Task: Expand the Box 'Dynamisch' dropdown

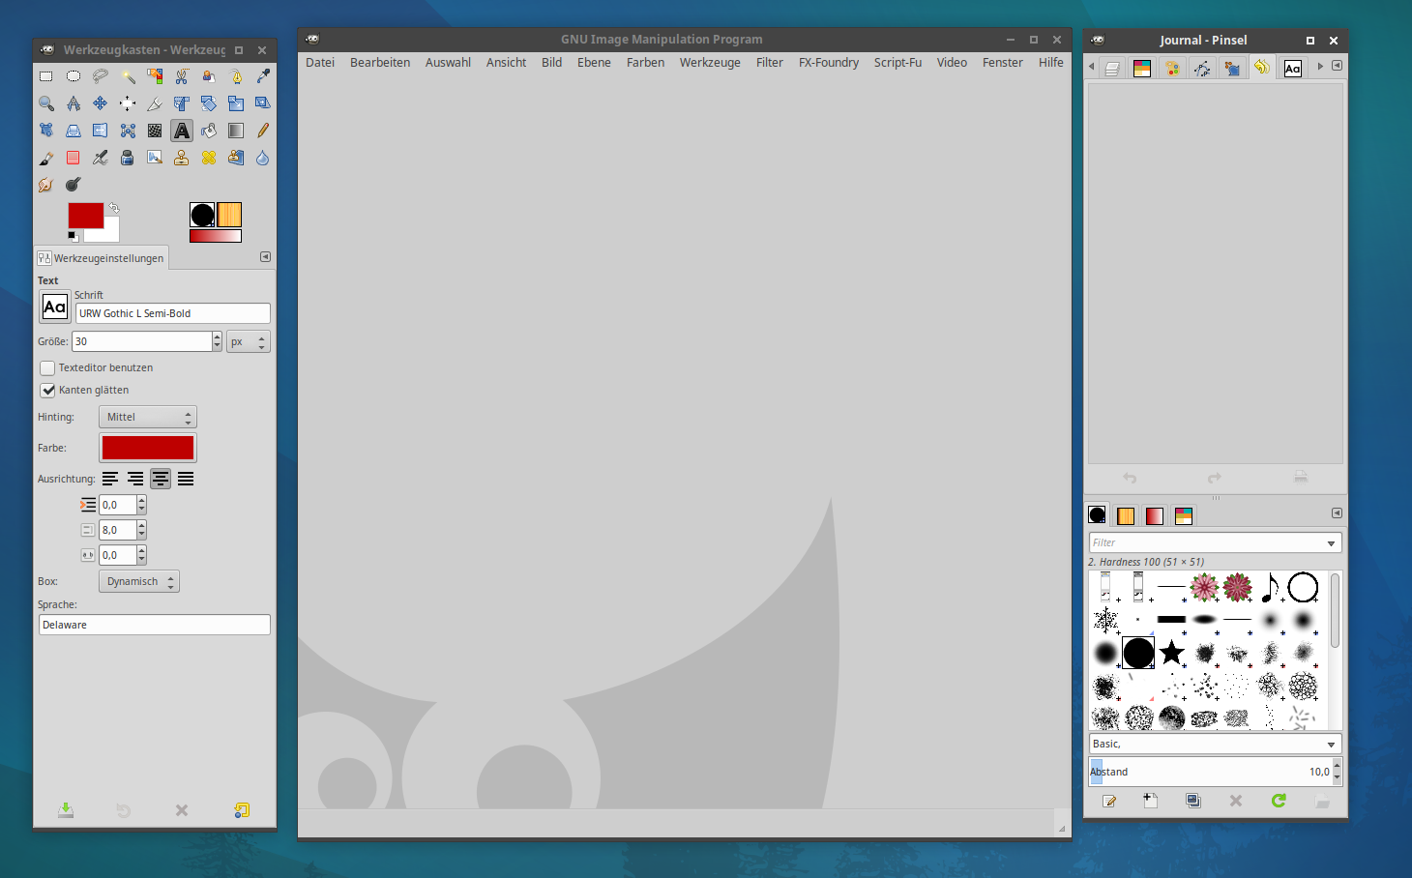Action: coord(139,581)
